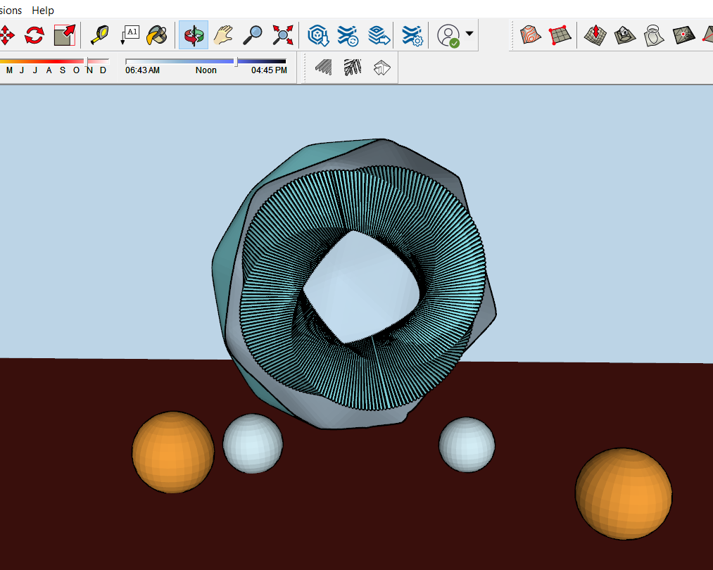This screenshot has width=713, height=570.
Task: Activate the Rotate tool
Action: (x=34, y=34)
